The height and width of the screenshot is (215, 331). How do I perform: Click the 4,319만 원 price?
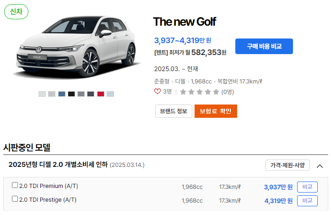(x=279, y=201)
